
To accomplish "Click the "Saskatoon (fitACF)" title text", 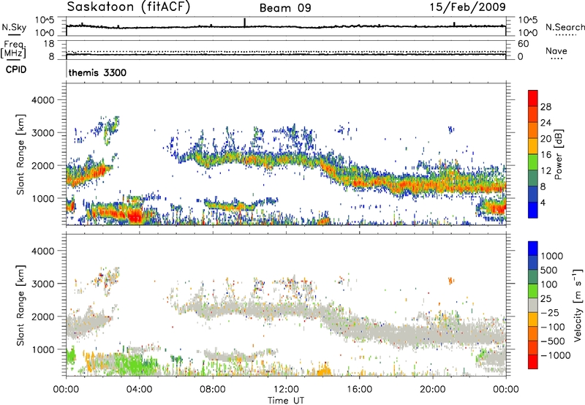I will (x=129, y=7).
